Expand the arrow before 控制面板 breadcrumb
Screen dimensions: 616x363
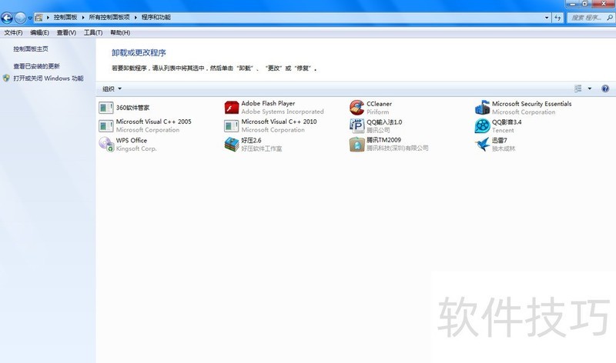(x=48, y=17)
